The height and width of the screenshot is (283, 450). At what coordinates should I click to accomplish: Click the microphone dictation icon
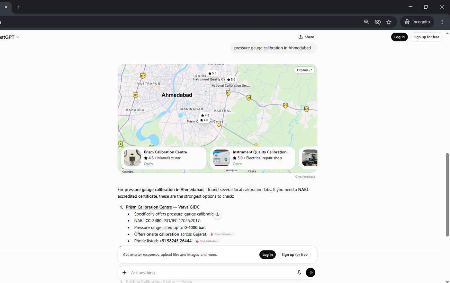tap(299, 273)
